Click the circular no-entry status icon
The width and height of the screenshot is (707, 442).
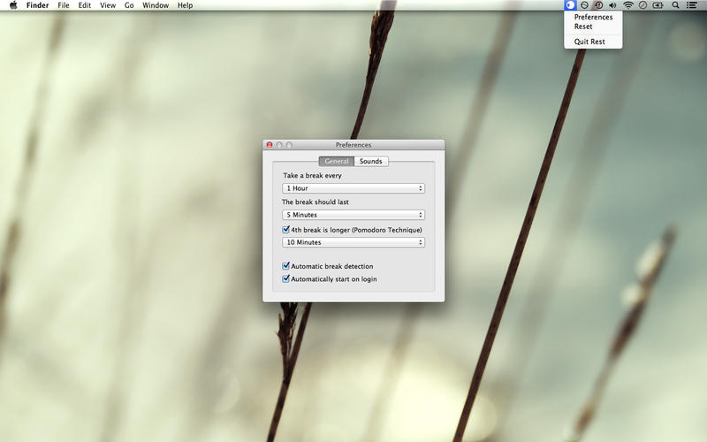[584, 5]
